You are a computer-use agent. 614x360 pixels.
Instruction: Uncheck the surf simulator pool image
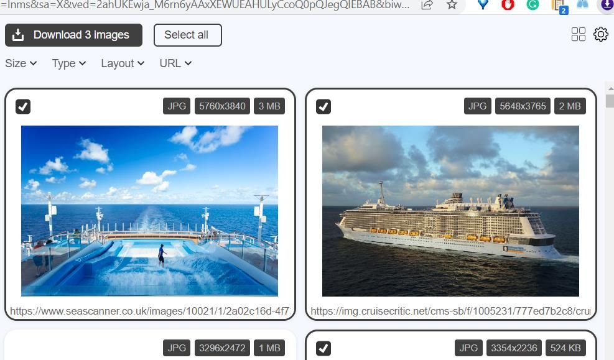[x=23, y=106]
